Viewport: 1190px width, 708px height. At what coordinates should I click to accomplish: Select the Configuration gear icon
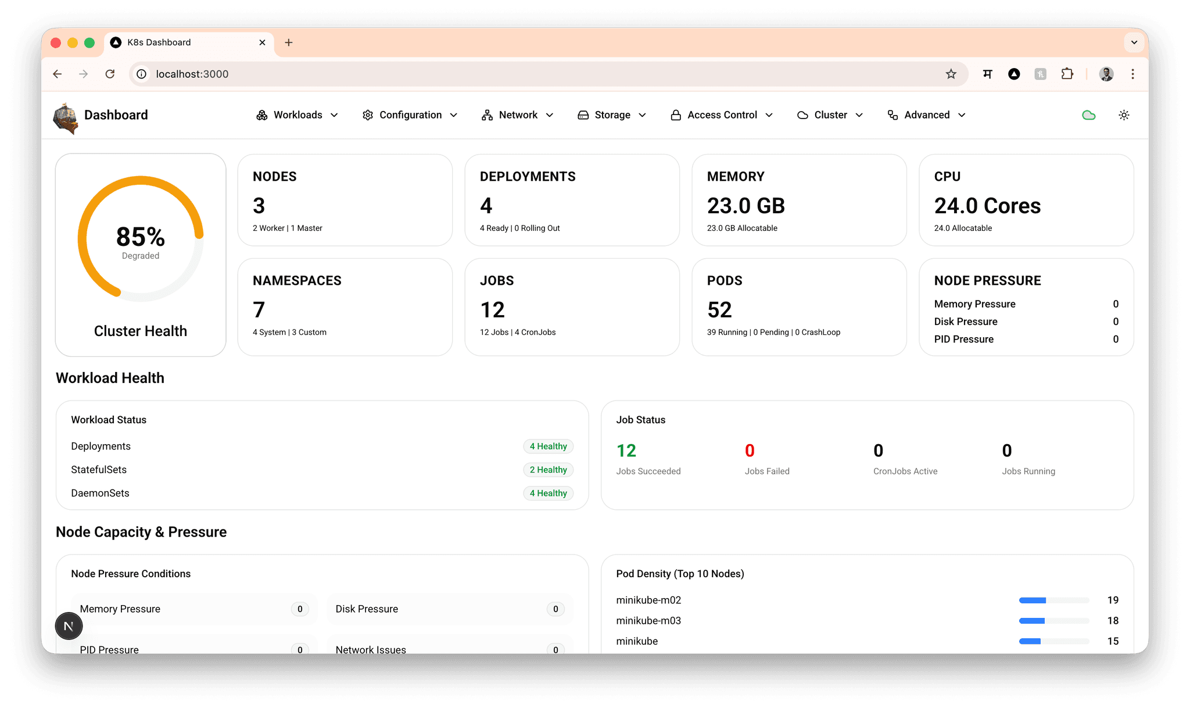368,115
